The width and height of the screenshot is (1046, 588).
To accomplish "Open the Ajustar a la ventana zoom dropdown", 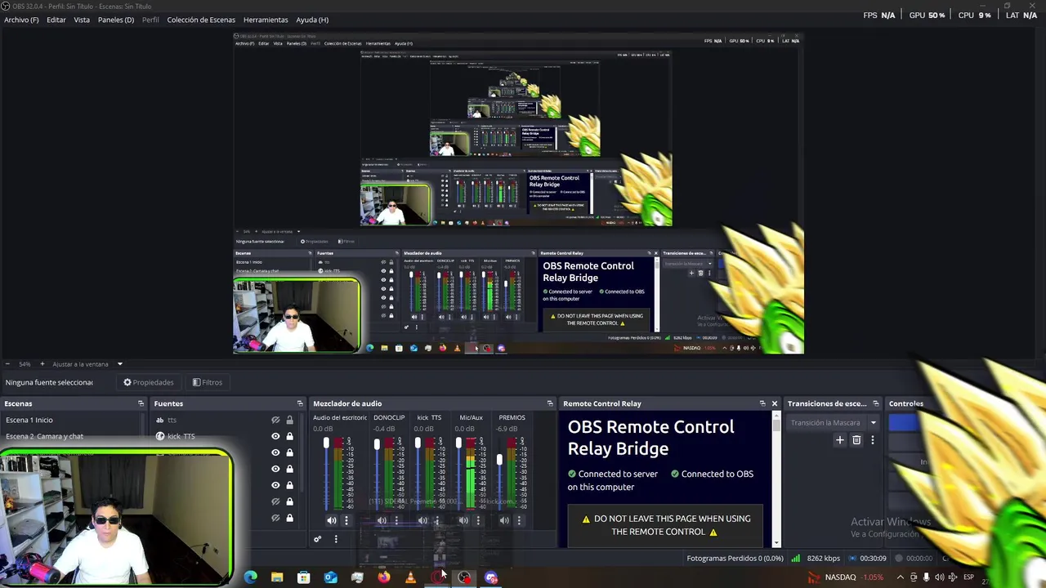I will (87, 364).
